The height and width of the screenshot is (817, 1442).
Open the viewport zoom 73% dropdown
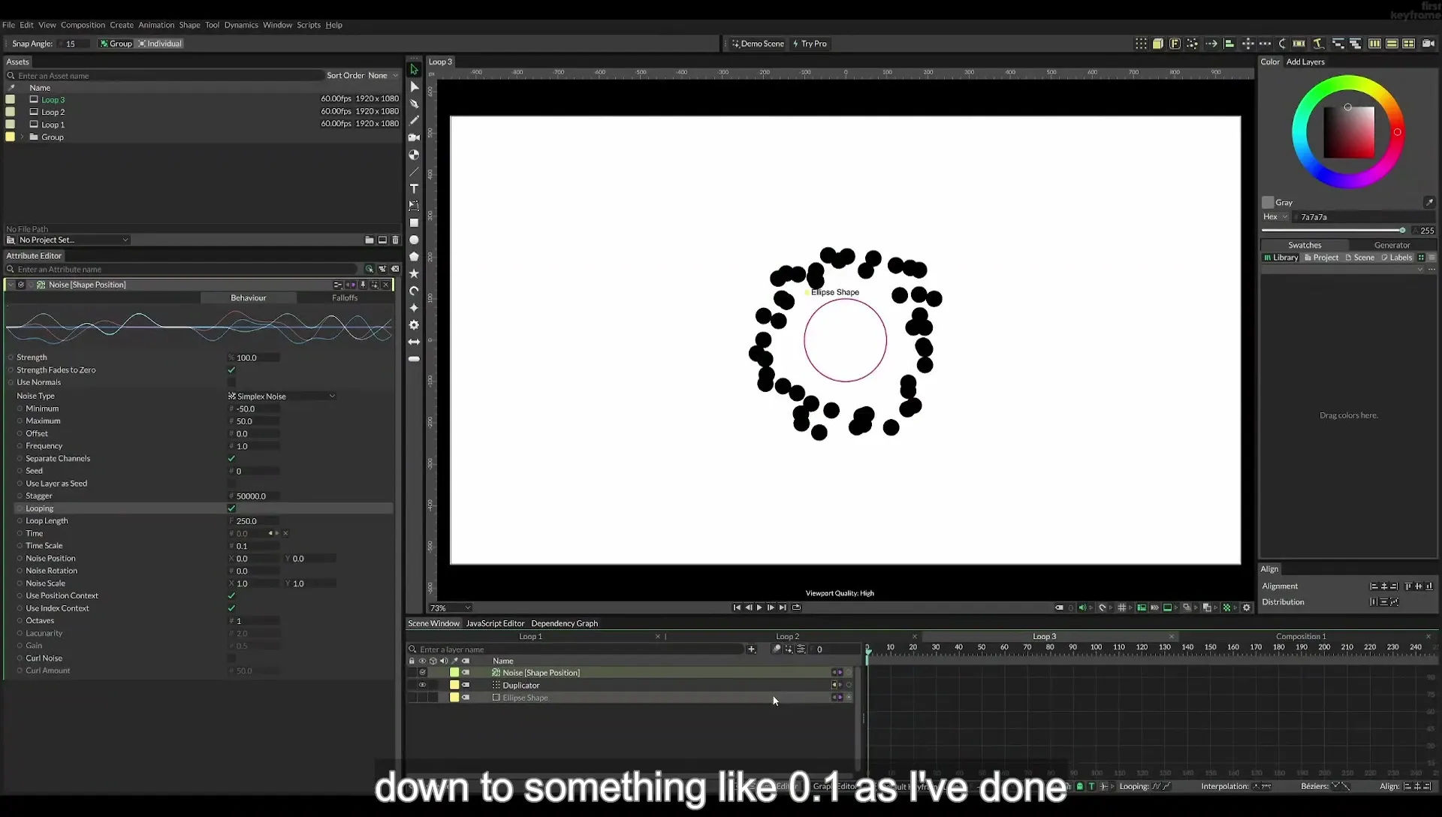450,607
